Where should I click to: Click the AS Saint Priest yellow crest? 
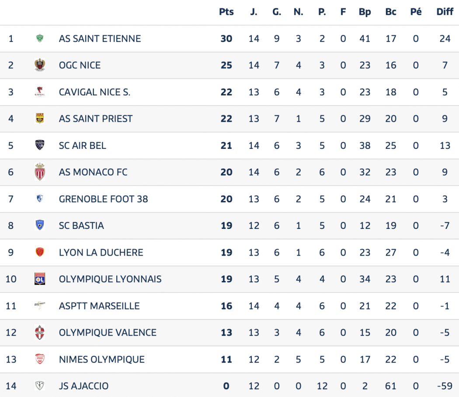pyautogui.click(x=40, y=119)
